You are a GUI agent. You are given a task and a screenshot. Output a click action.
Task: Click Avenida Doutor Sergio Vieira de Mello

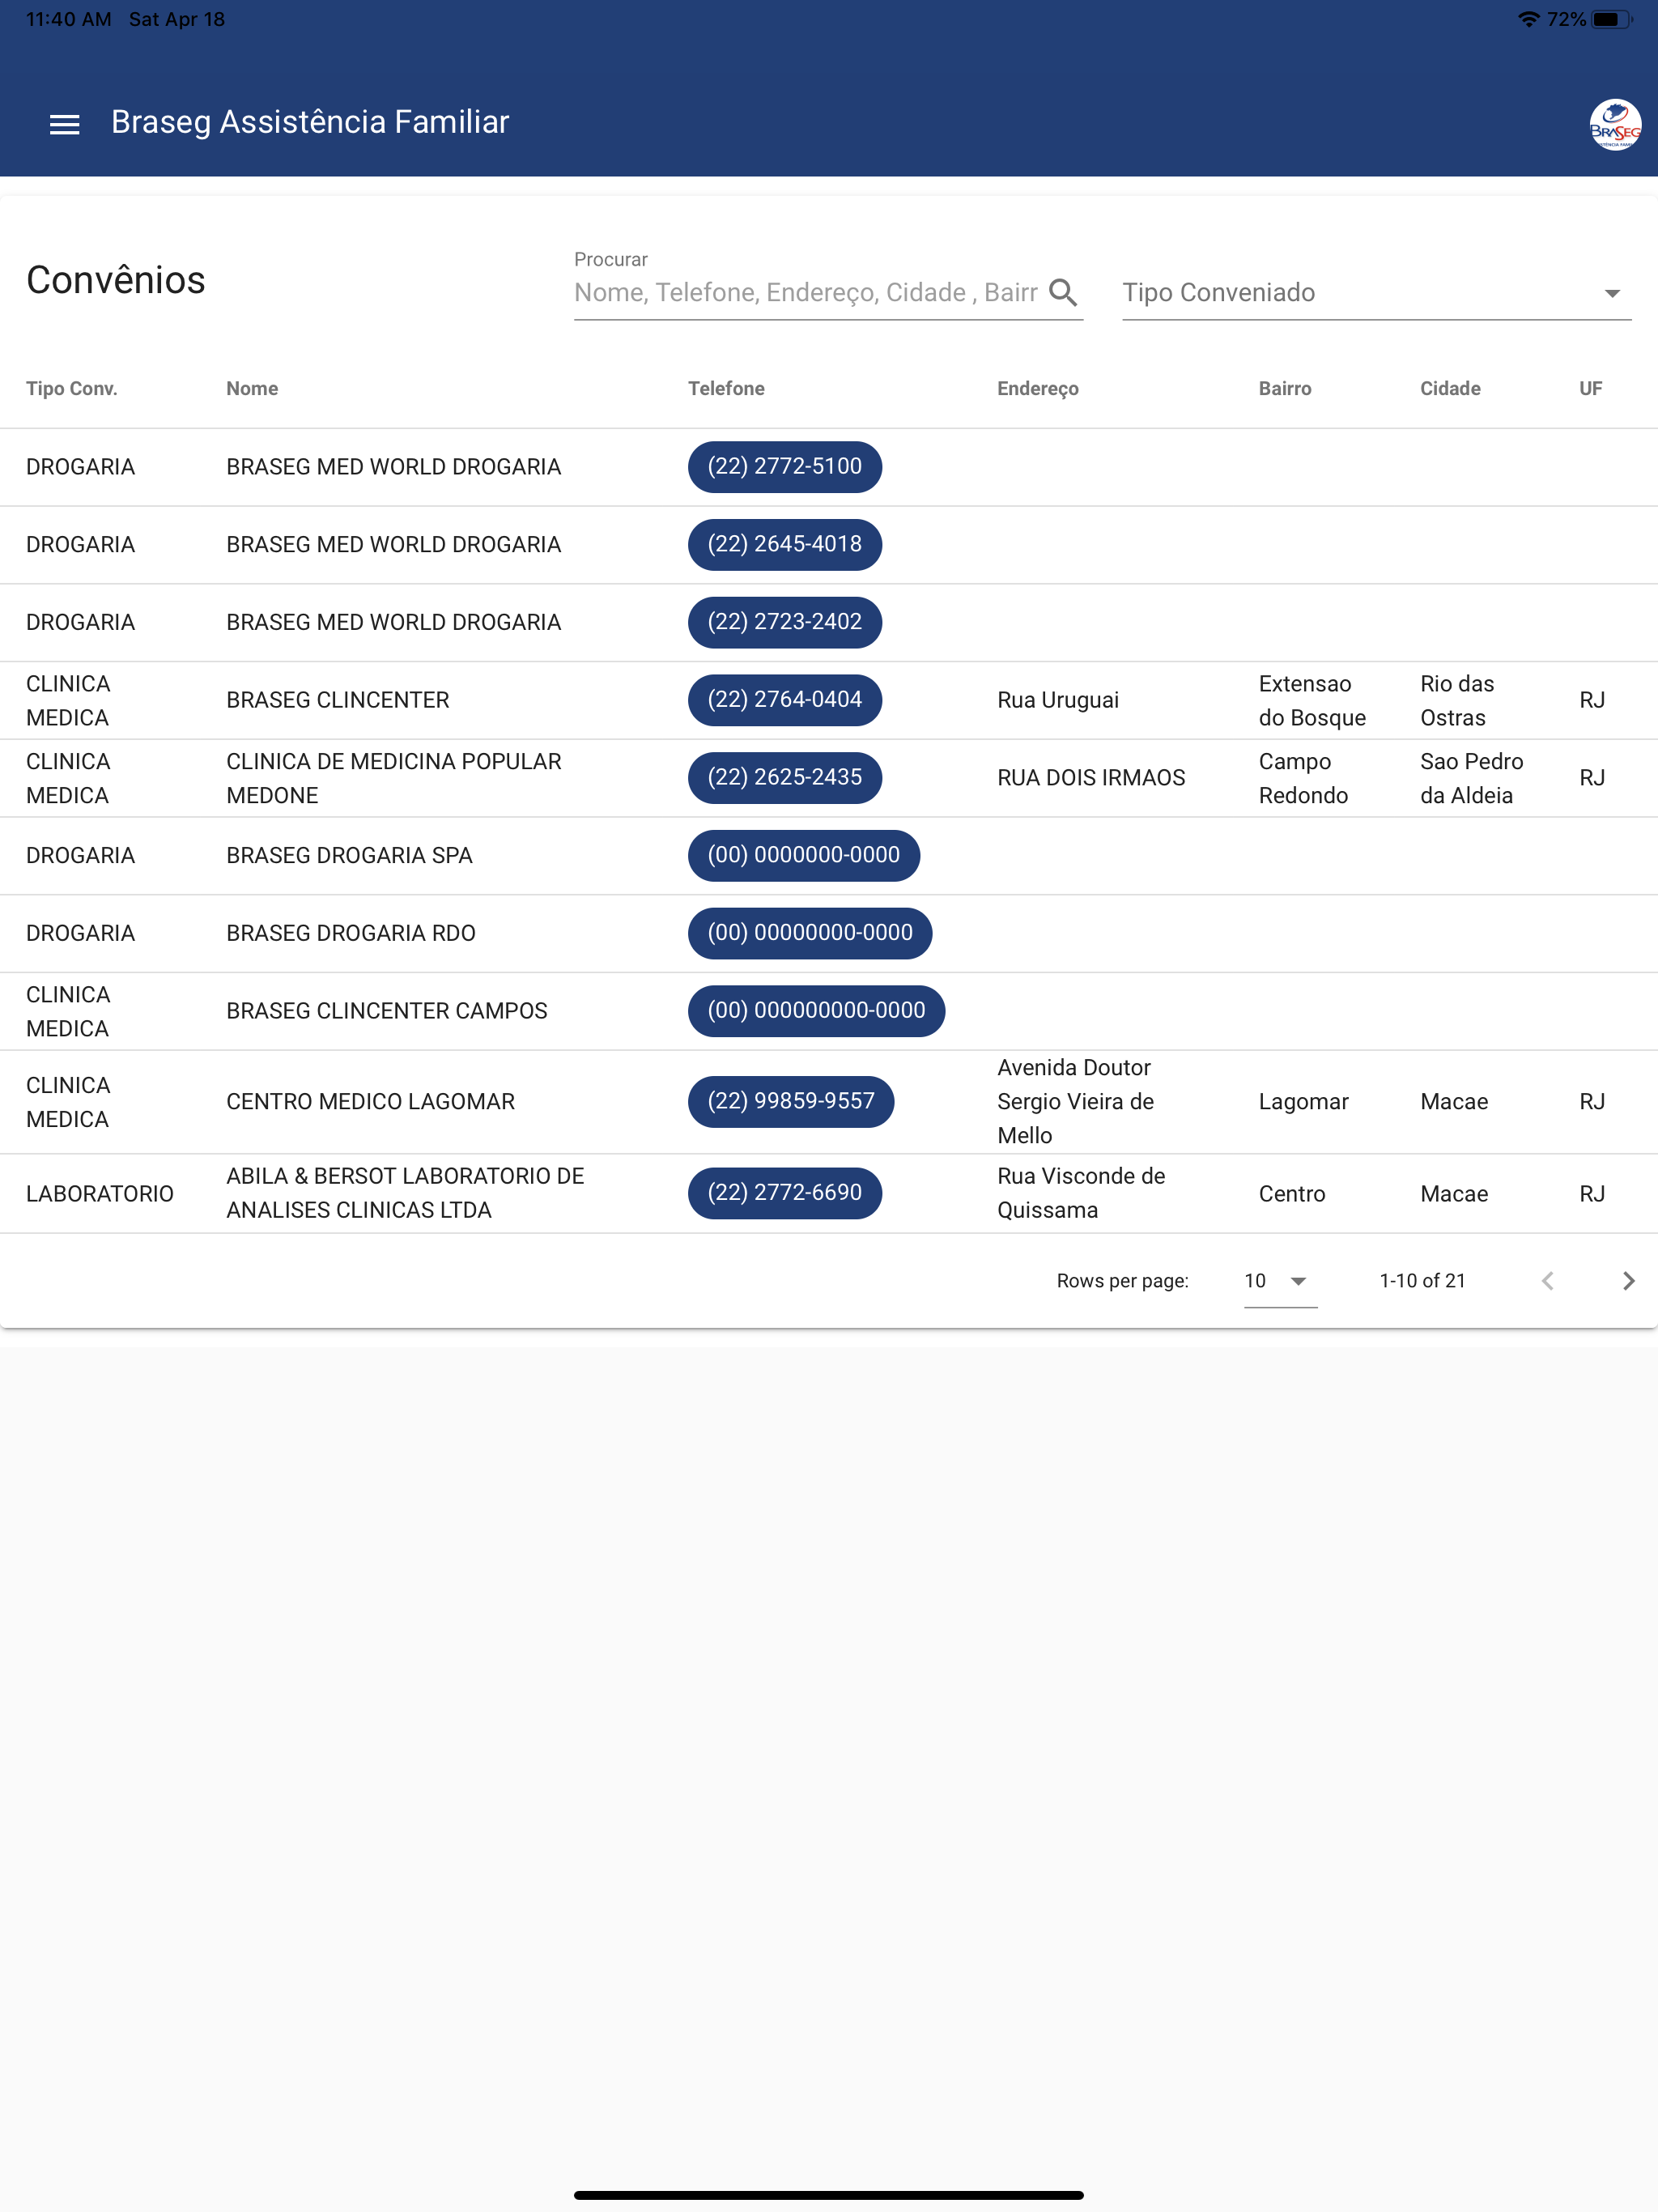tap(1076, 1101)
